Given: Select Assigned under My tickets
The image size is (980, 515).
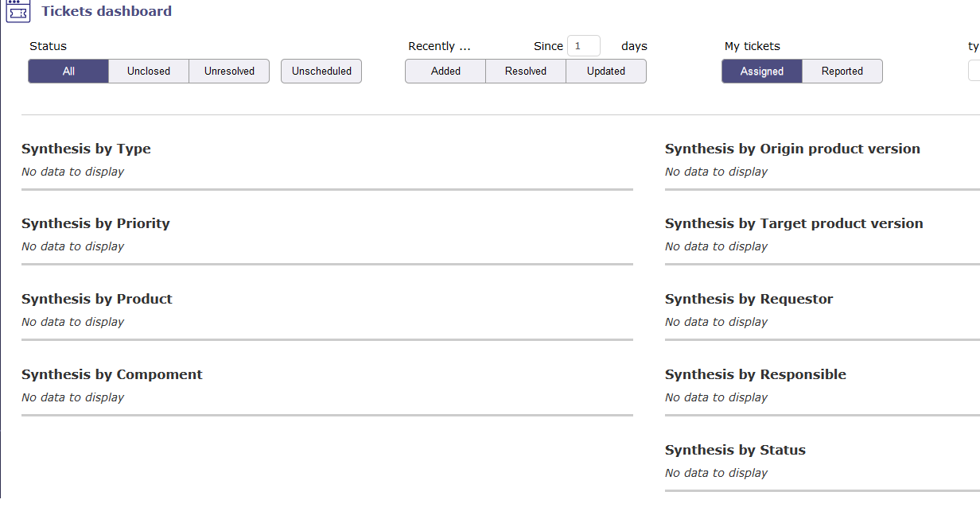Looking at the screenshot, I should click(762, 72).
